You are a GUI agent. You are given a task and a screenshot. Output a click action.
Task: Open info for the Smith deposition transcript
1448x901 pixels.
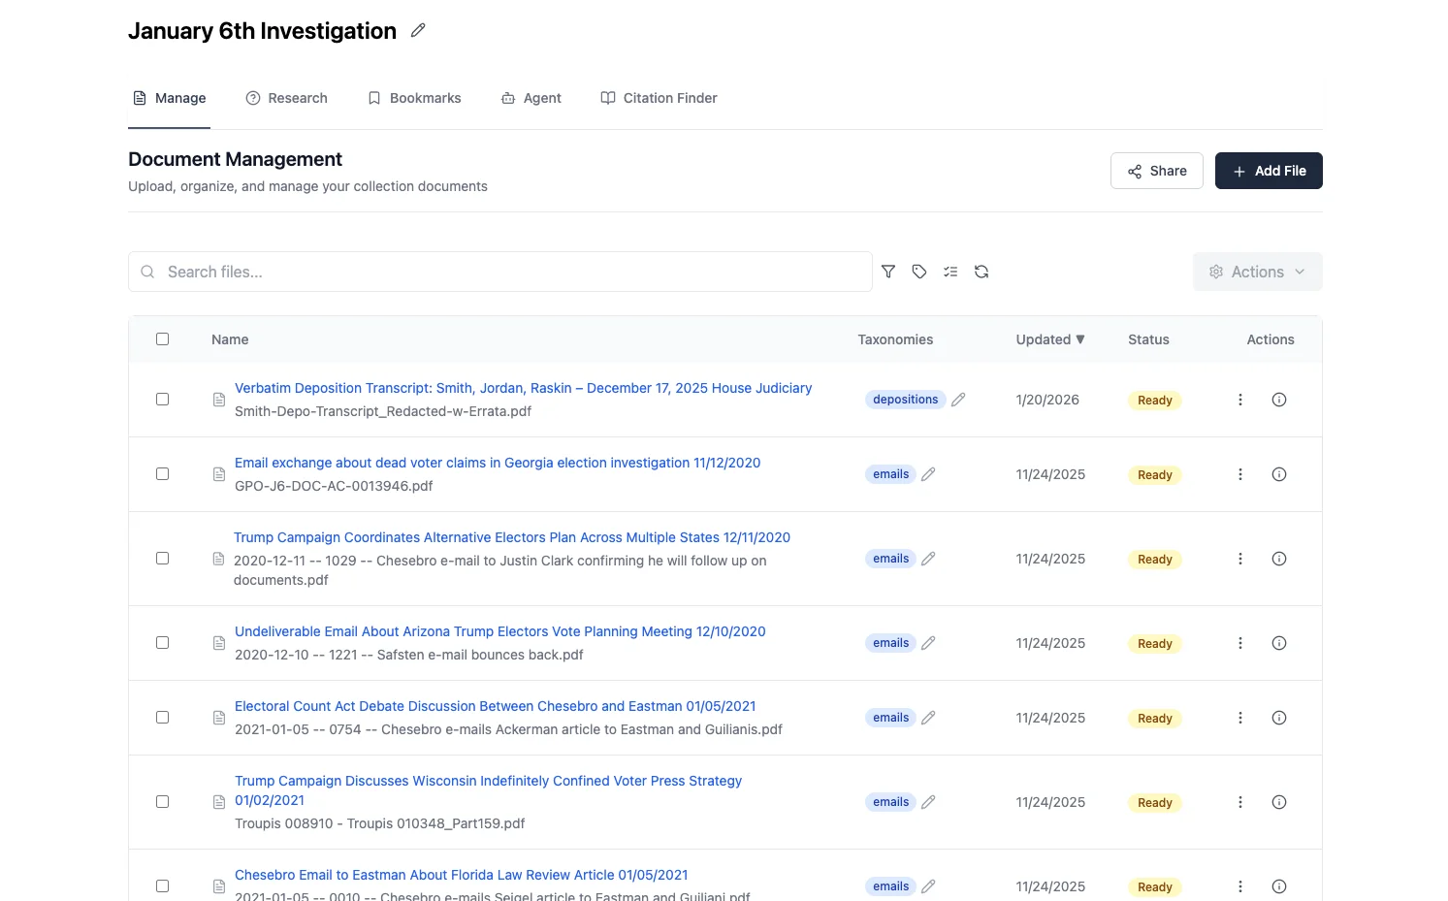coord(1279,400)
